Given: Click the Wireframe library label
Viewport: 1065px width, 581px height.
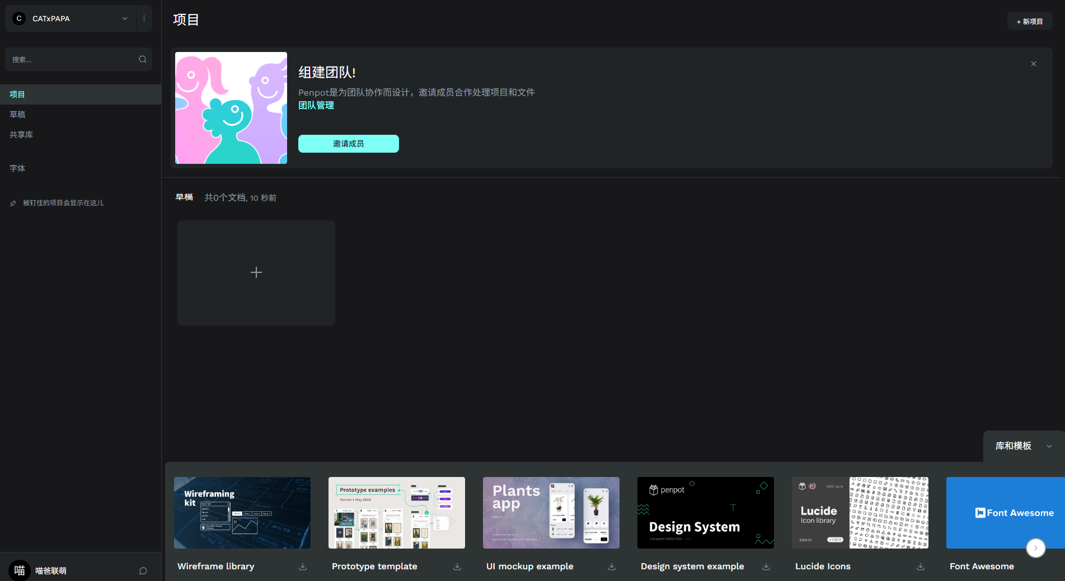Looking at the screenshot, I should tap(216, 566).
